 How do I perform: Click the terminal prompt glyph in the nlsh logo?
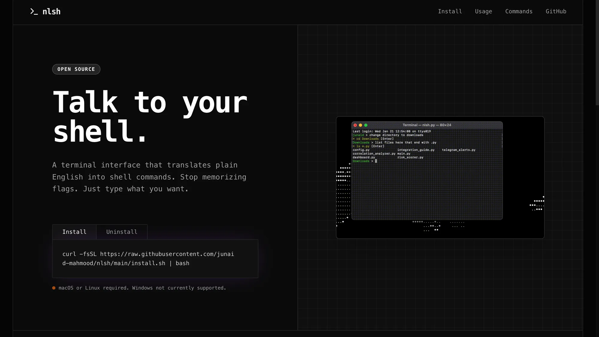point(34,11)
